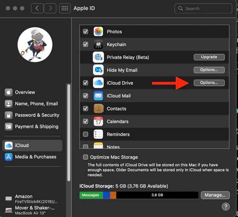Click the Keychain keys icon
This screenshot has width=238, height=217.
pyautogui.click(x=98, y=44)
